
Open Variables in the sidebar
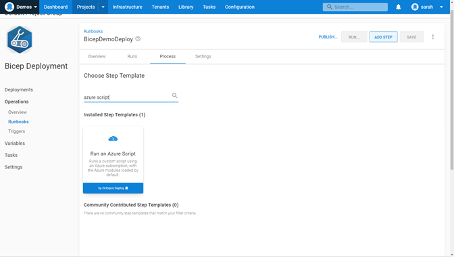click(x=15, y=143)
